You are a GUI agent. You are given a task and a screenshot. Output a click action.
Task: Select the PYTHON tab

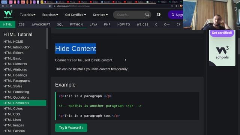[x=76, y=24]
